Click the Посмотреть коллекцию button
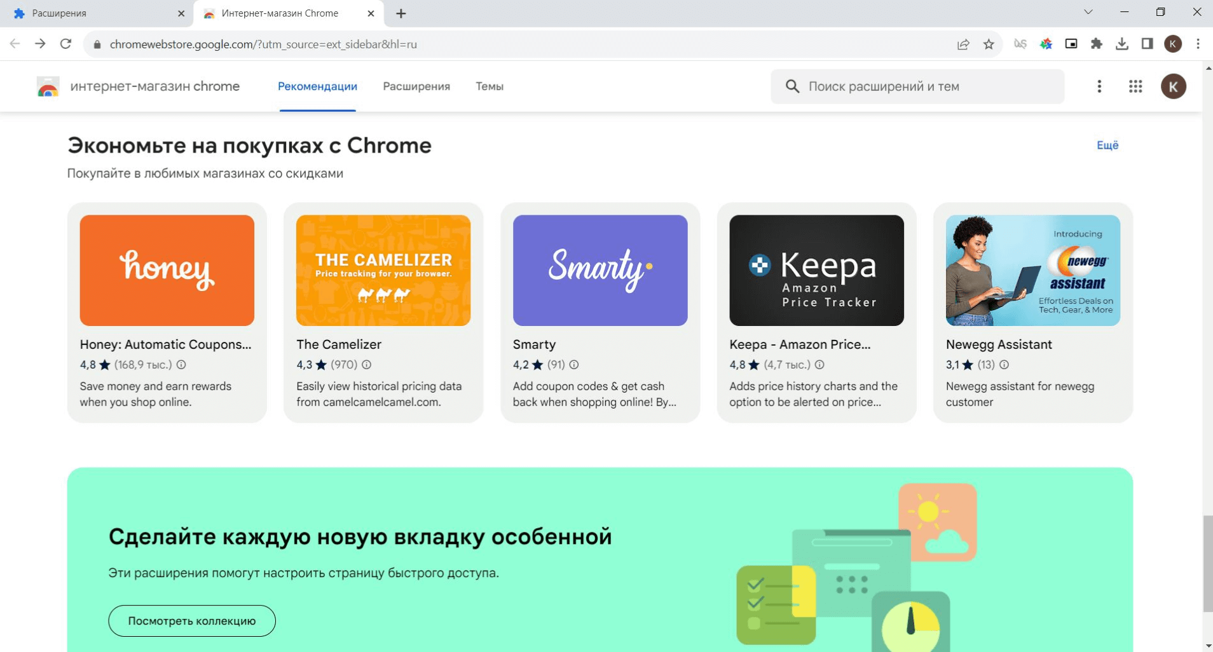Screen dimensions: 1213x652 [192, 621]
